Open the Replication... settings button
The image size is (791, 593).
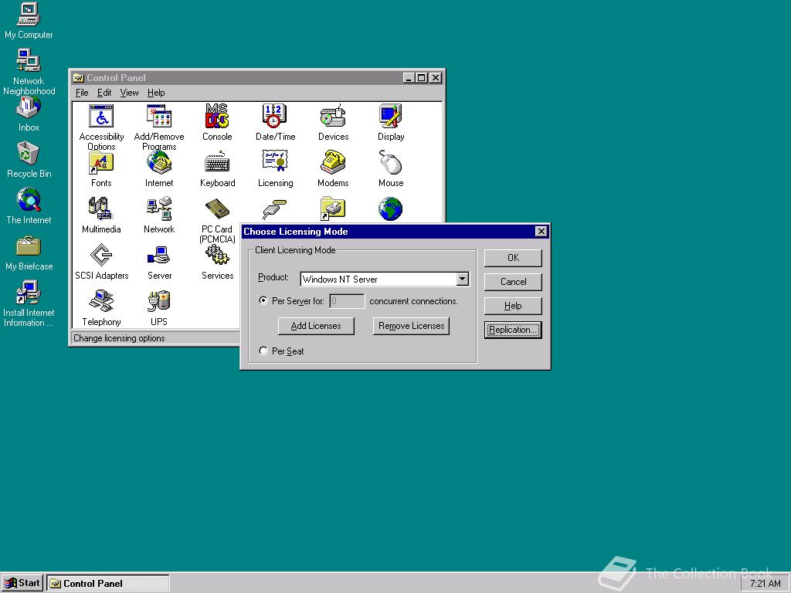pos(513,330)
